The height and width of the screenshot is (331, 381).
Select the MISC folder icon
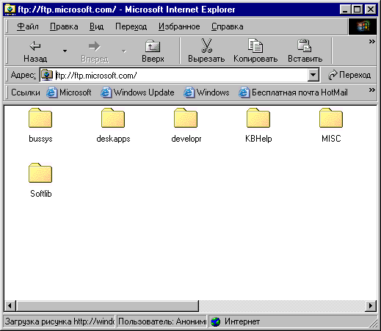tap(331, 118)
